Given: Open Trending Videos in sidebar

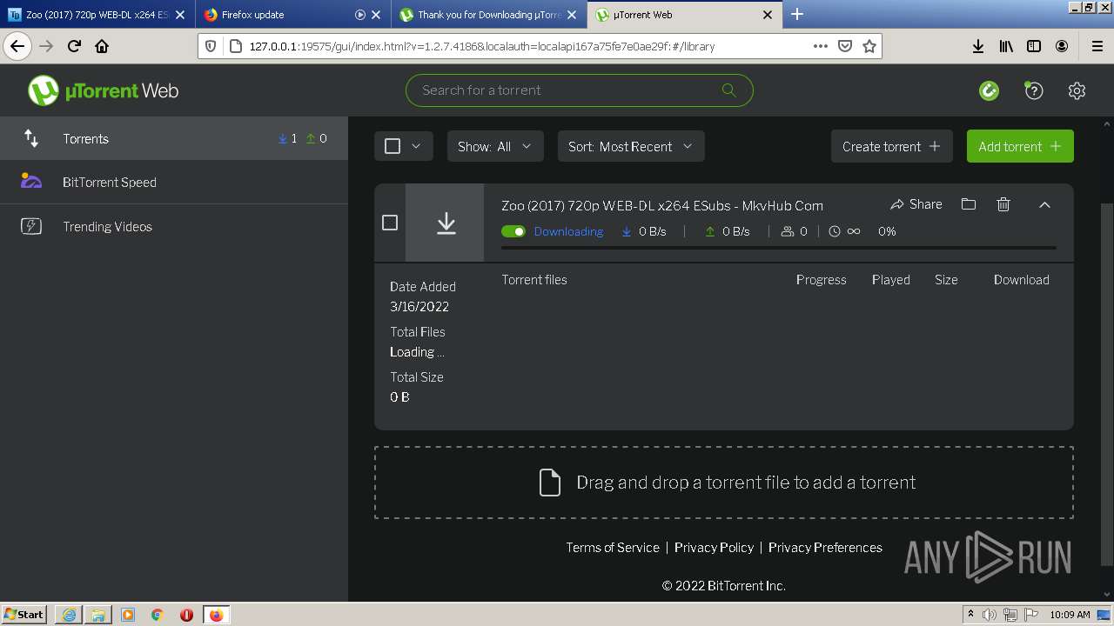Looking at the screenshot, I should pyautogui.click(x=174, y=226).
